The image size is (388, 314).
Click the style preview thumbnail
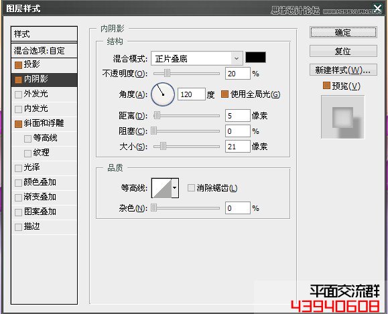point(342,117)
